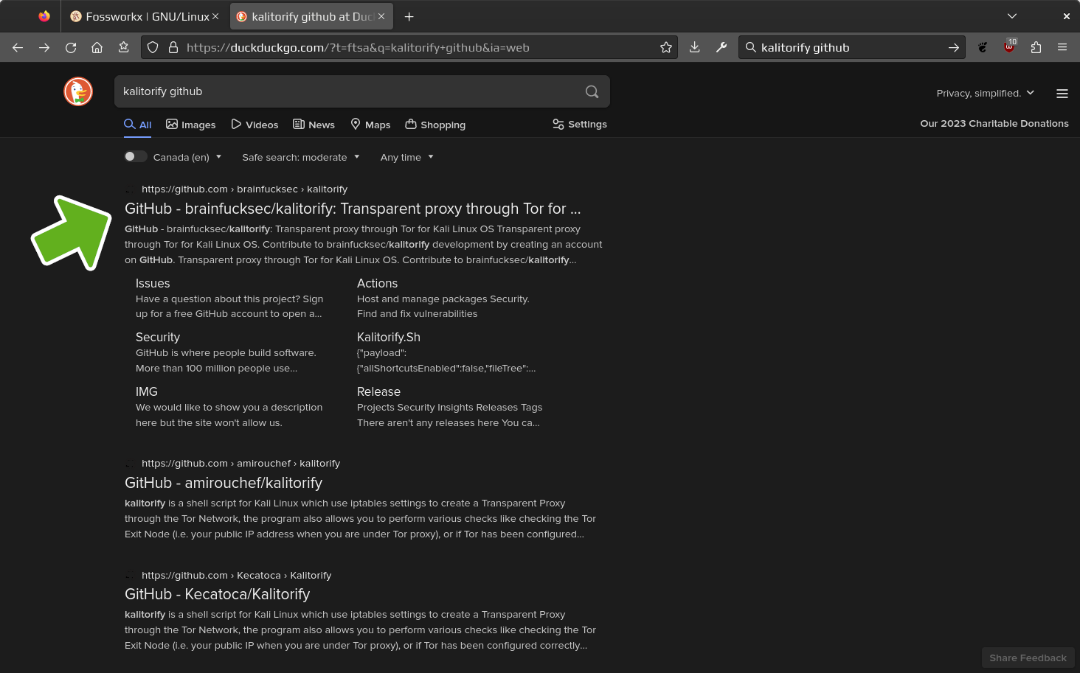Click the DuckDuckGo search input field
The width and height of the screenshot is (1080, 673).
(347, 91)
